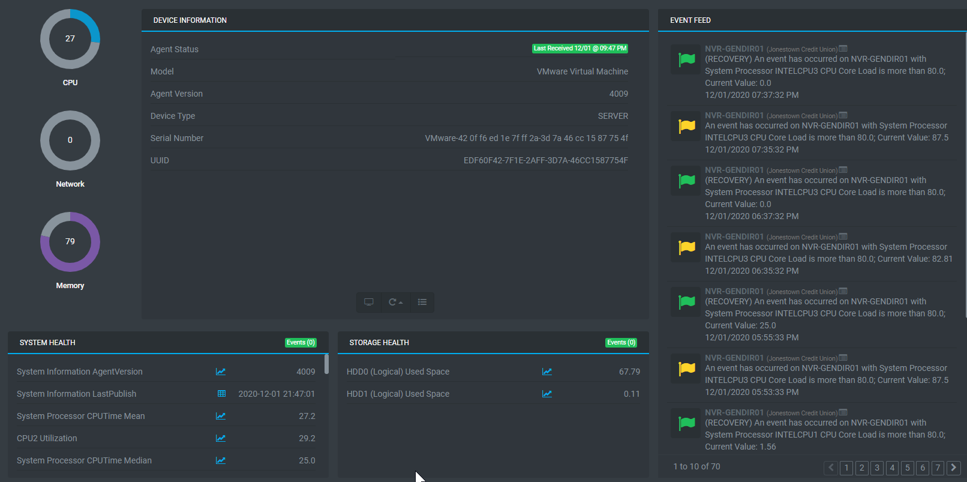Image resolution: width=967 pixels, height=482 pixels.
Task: Open chart for HDD0 (Logical) Used Space
Action: (547, 372)
